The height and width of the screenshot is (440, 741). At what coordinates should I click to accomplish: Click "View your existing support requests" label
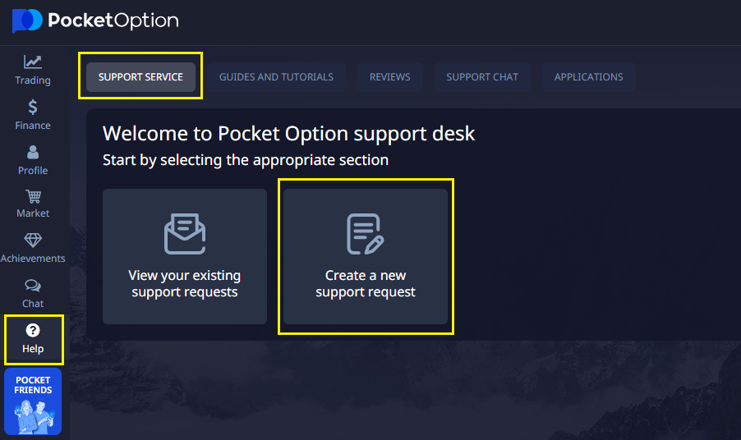point(185,284)
